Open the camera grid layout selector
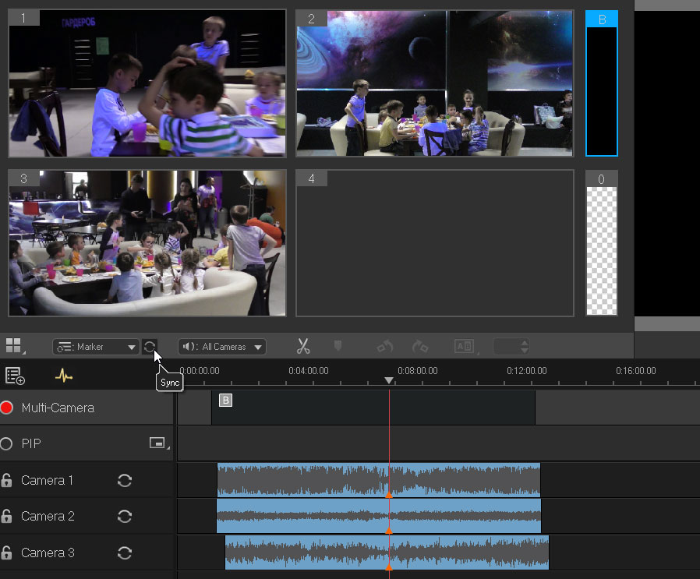 coord(14,346)
